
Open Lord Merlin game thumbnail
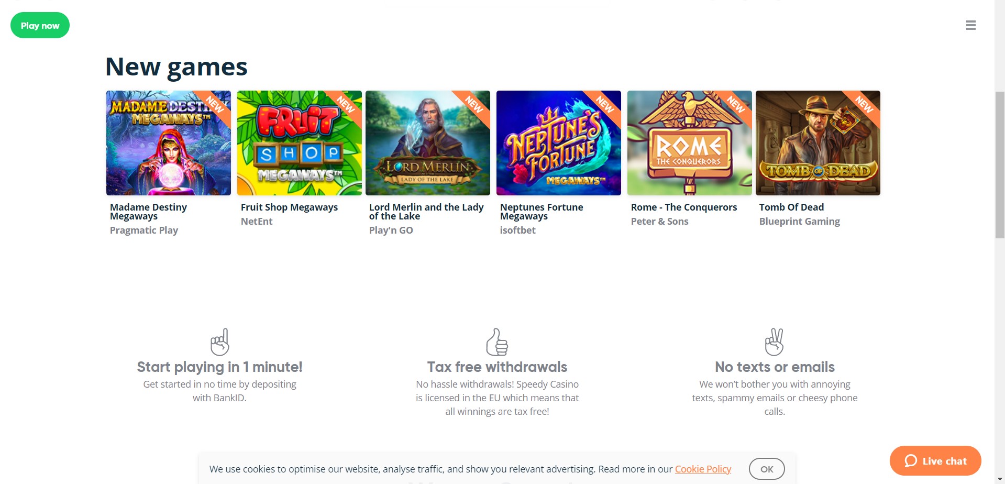coord(428,143)
